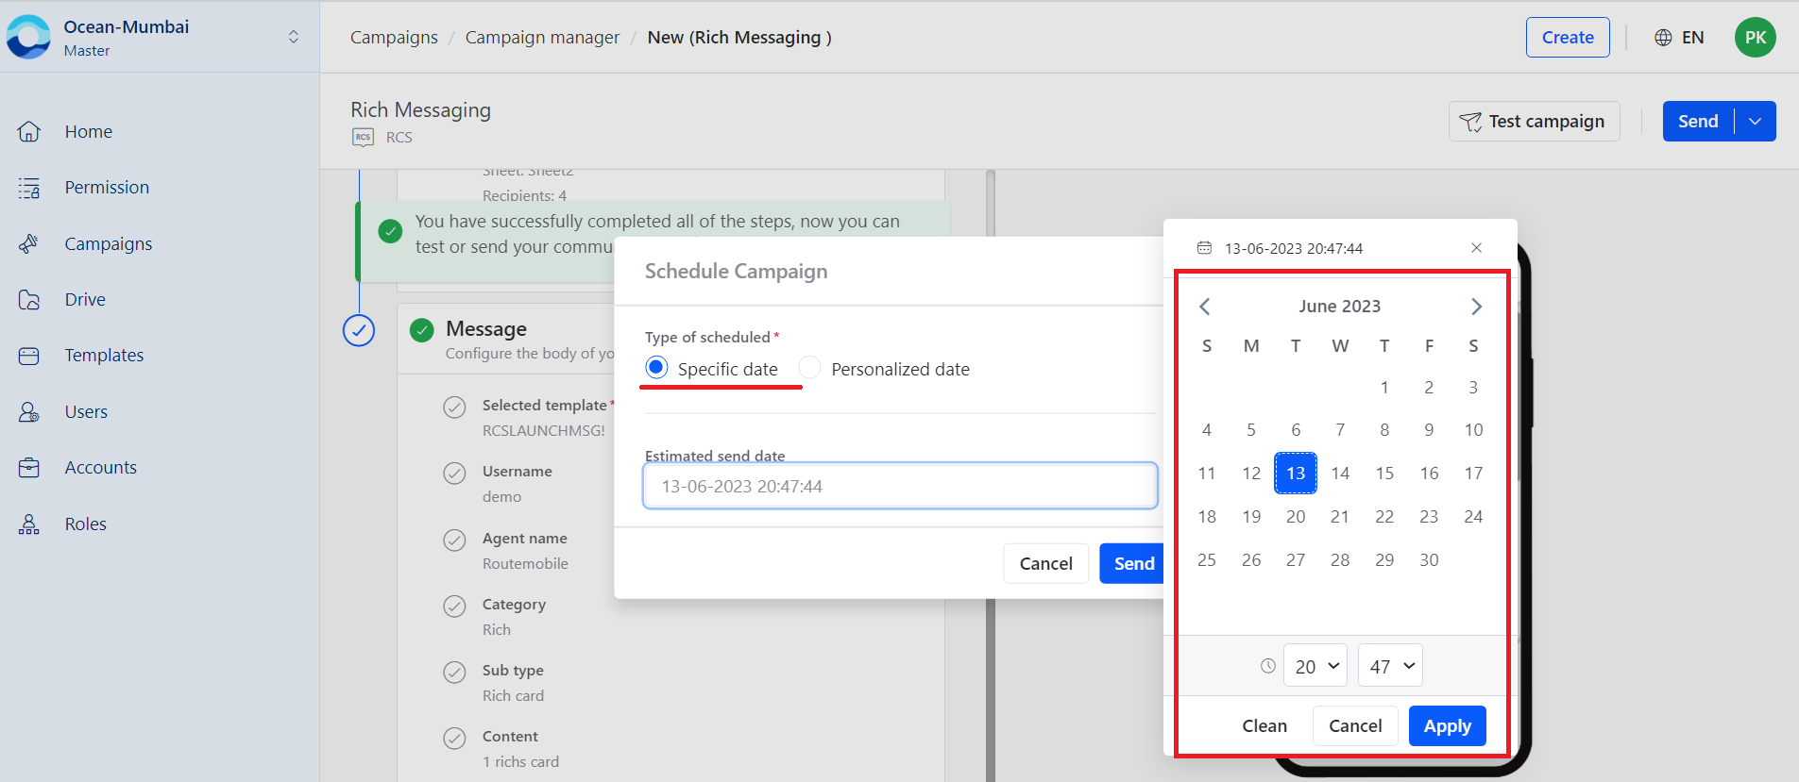Click check icon beside Username
1799x782 pixels.
[x=454, y=473]
